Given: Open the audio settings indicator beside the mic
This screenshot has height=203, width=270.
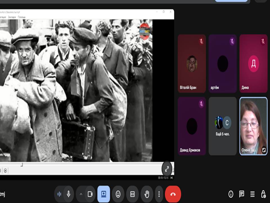Looking at the screenshot, I should click(59, 194).
